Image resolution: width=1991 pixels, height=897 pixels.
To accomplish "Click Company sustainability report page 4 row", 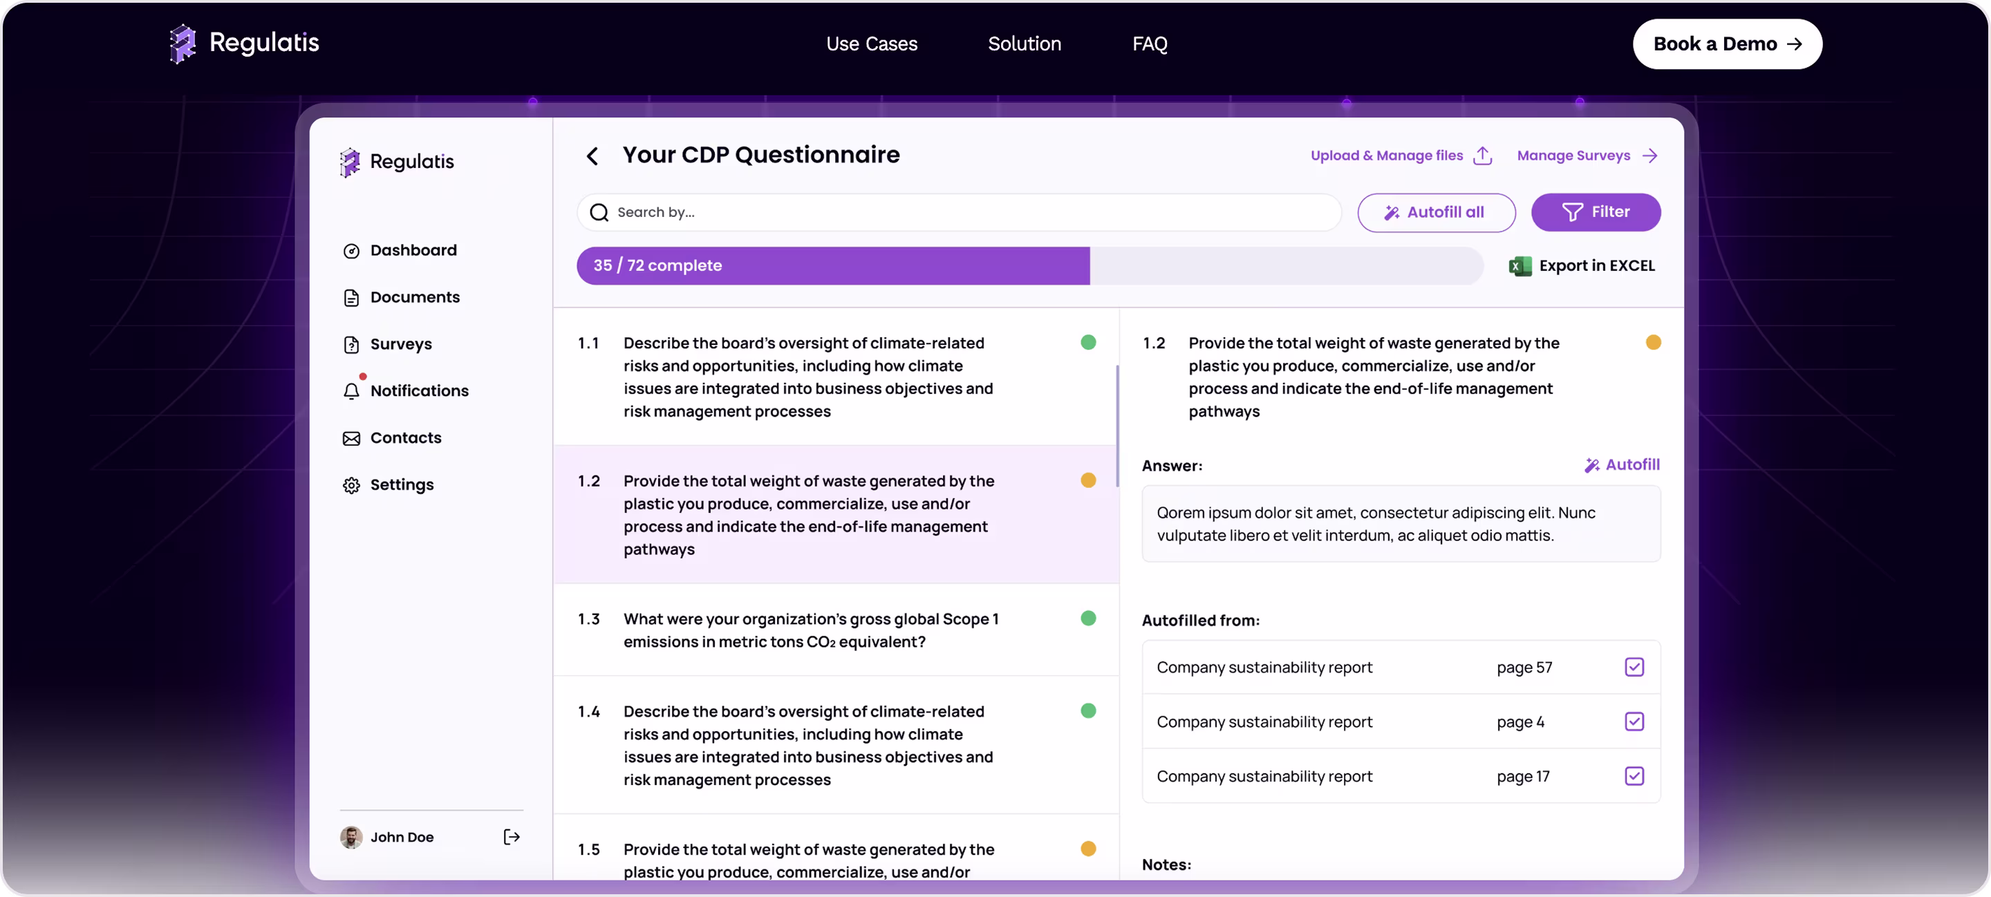I will click(x=1401, y=721).
